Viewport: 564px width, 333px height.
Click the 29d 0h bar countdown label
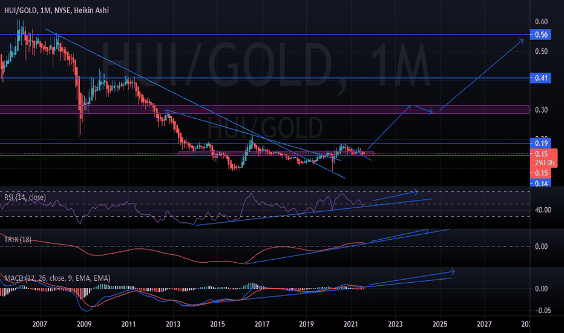(x=545, y=163)
